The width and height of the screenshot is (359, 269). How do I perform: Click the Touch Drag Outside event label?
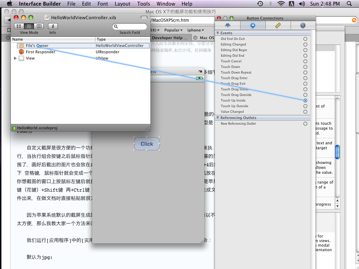pos(236,95)
